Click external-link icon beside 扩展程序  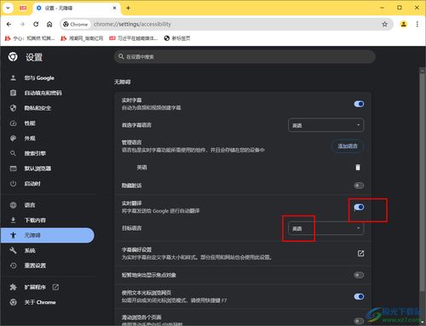coord(55,287)
